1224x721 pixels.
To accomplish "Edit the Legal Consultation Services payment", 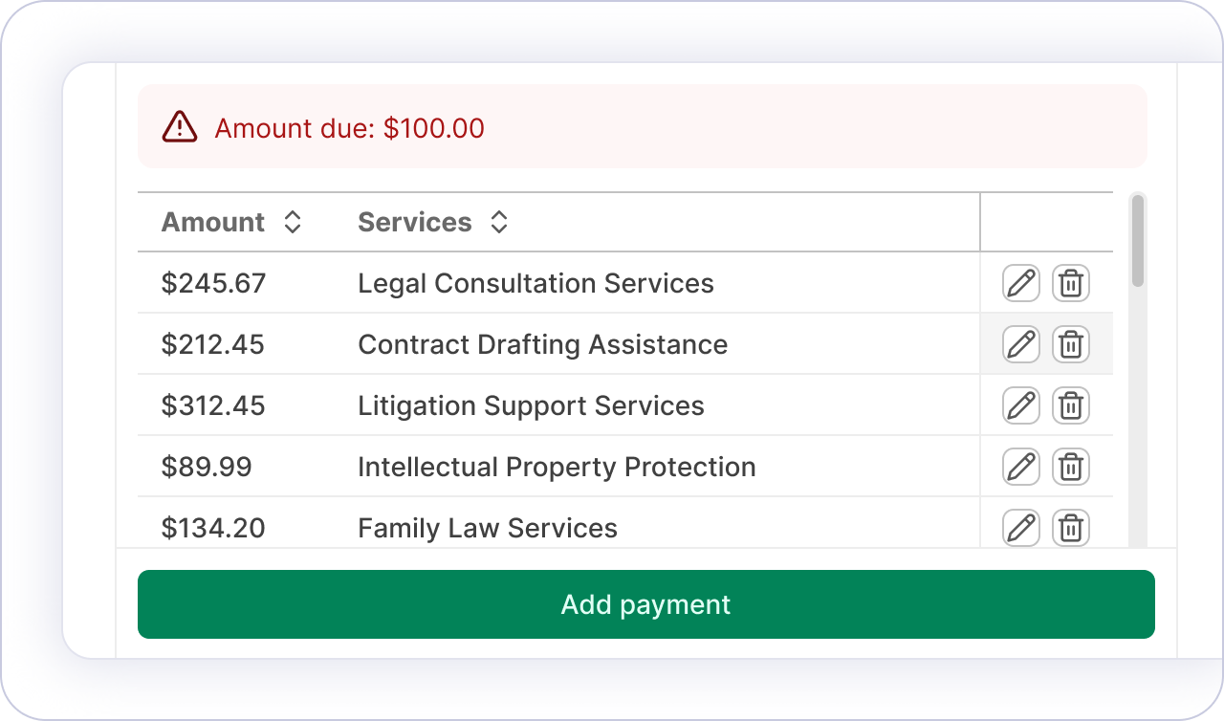I will 1021,284.
